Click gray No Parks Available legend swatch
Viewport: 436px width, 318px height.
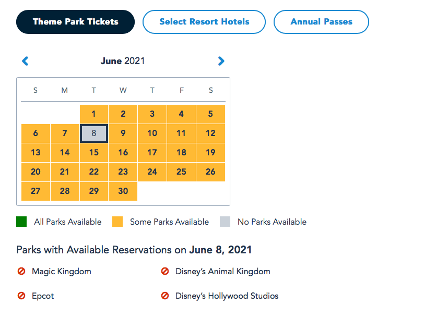click(225, 222)
